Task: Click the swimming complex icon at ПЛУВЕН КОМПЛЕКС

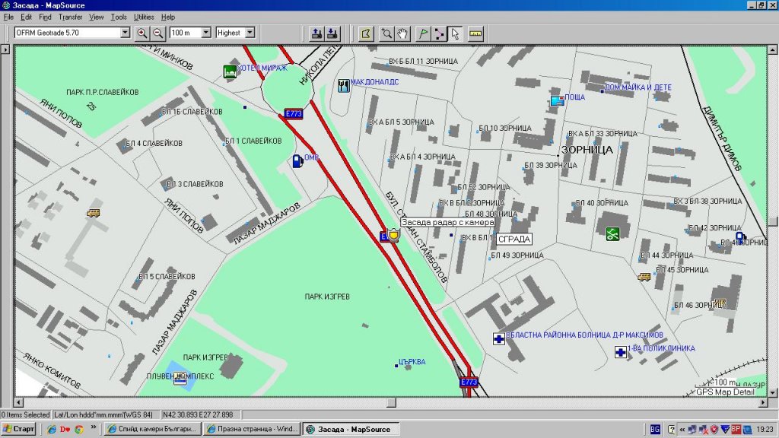Action: coord(180,378)
